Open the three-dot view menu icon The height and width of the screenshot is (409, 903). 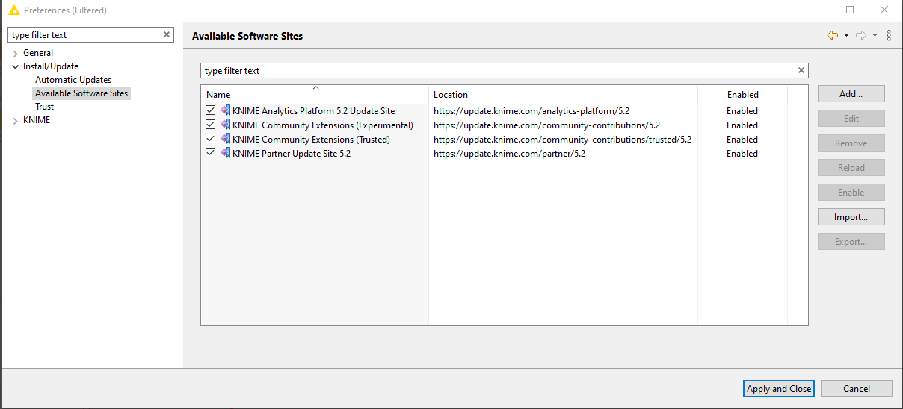click(x=889, y=35)
